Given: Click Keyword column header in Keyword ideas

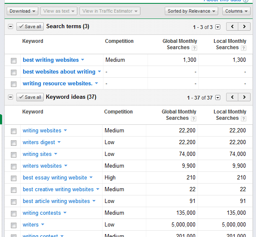Looking at the screenshot, I should [33, 112].
